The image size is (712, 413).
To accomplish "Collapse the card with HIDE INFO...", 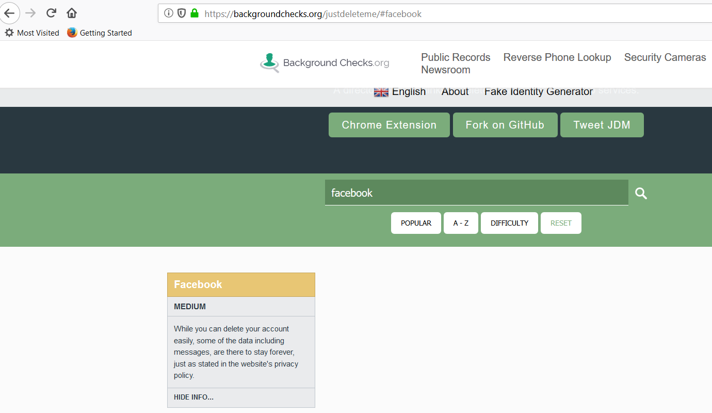I will tap(193, 397).
